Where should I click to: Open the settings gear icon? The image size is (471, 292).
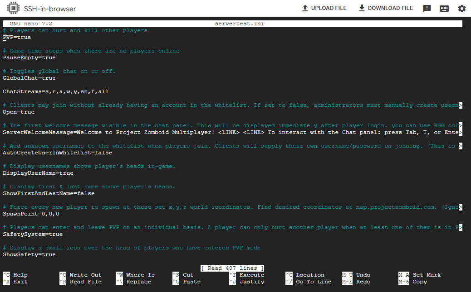coord(461,9)
